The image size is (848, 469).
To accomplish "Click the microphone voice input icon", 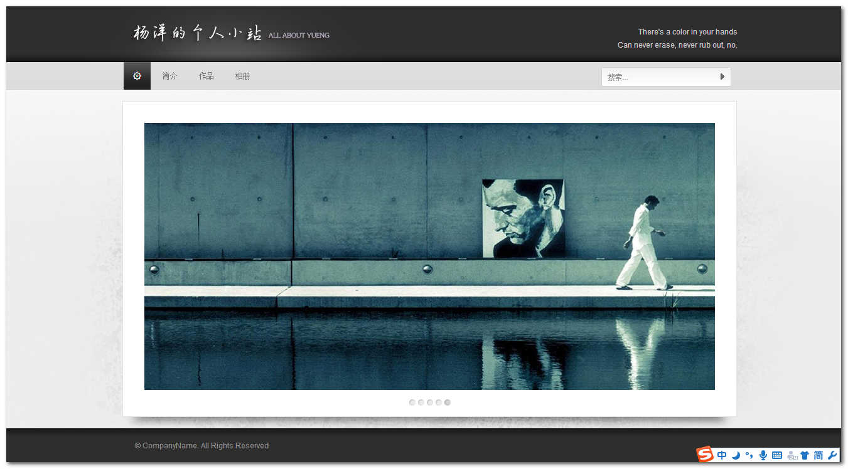I will pos(763,455).
